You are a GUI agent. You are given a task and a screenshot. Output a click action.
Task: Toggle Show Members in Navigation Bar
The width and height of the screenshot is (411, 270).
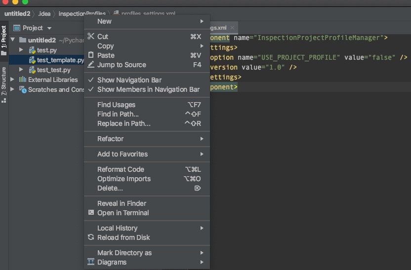(147, 89)
